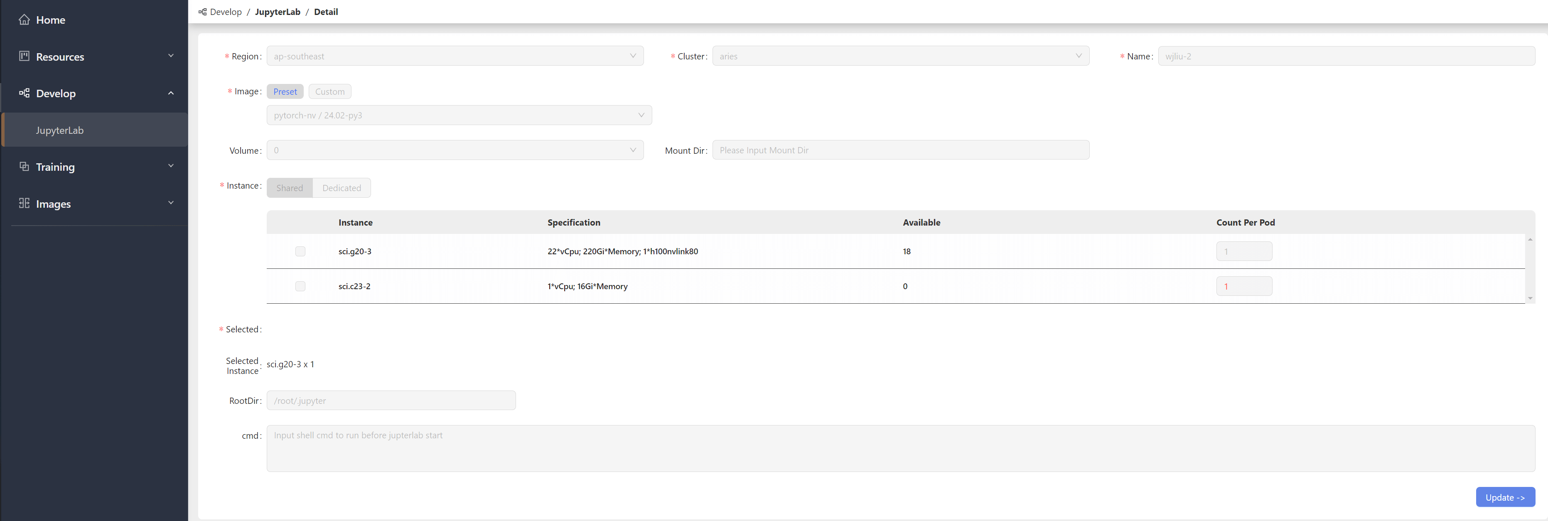Click the Develop breadcrumb link
This screenshot has height=521, width=1548.
tap(226, 12)
